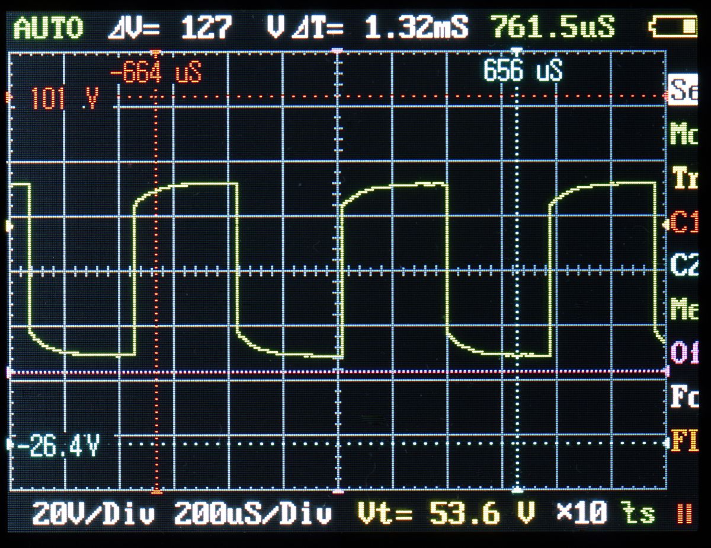
Task: Click the red pause indicator icon
Action: point(684,514)
